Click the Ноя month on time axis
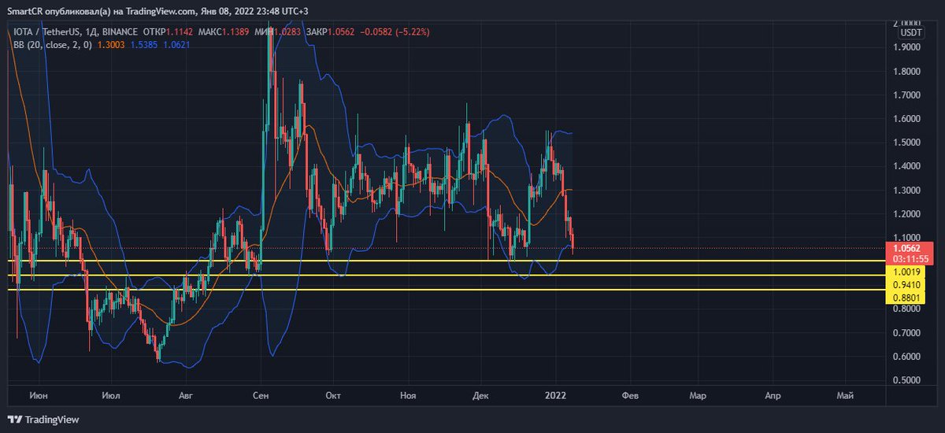This screenshot has height=433, width=945. 408,396
